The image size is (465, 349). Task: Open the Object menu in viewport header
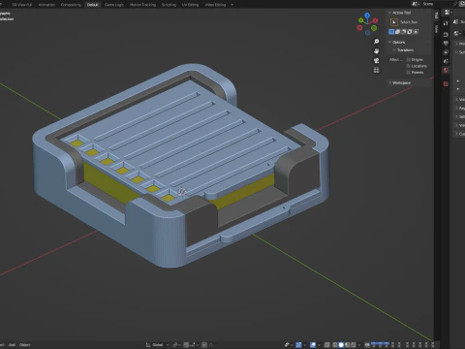24,345
